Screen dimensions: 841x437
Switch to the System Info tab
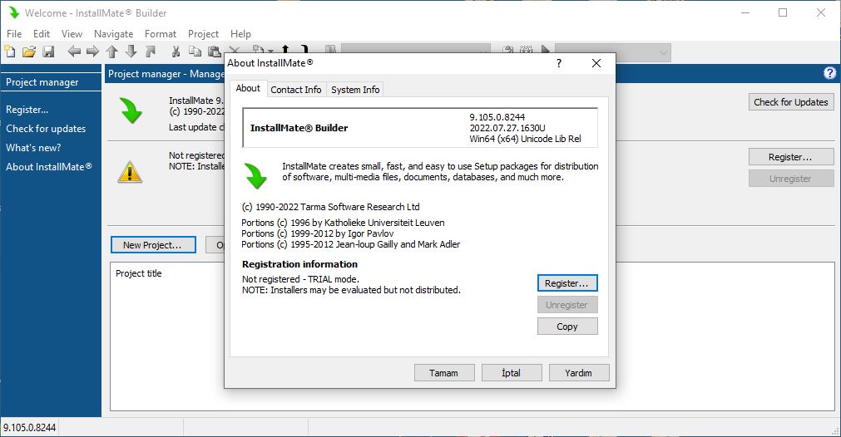355,90
